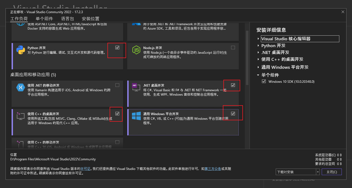Check the 使用 C++ 的移动开发 checkbox
352x188 pixels.
tap(117, 142)
